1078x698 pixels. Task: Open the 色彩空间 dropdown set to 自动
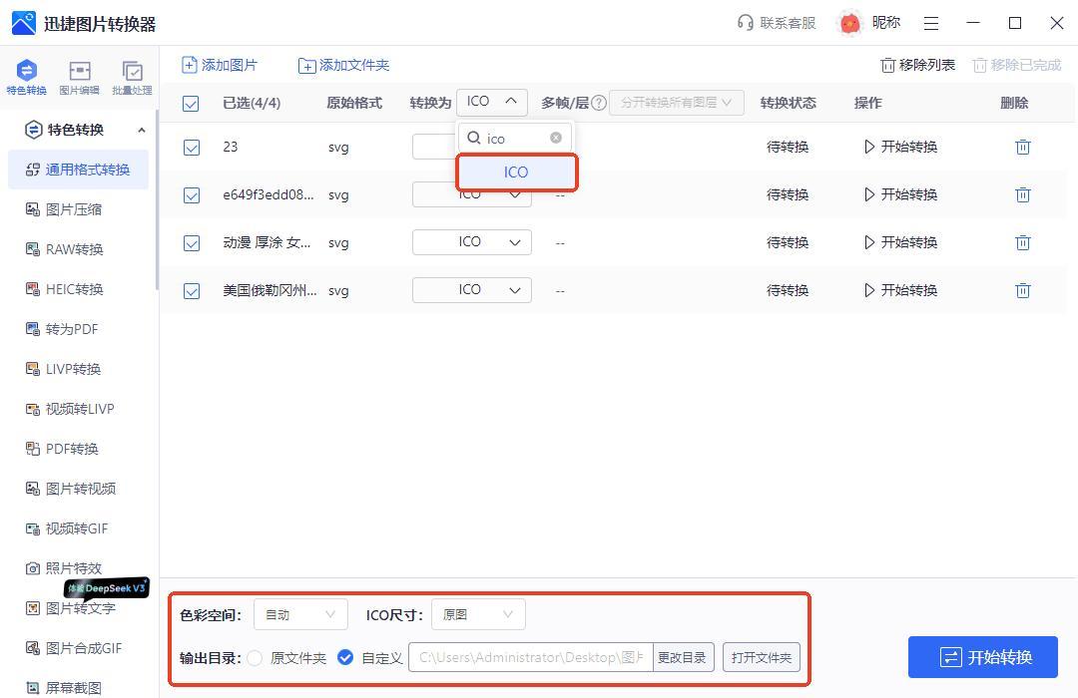(300, 614)
